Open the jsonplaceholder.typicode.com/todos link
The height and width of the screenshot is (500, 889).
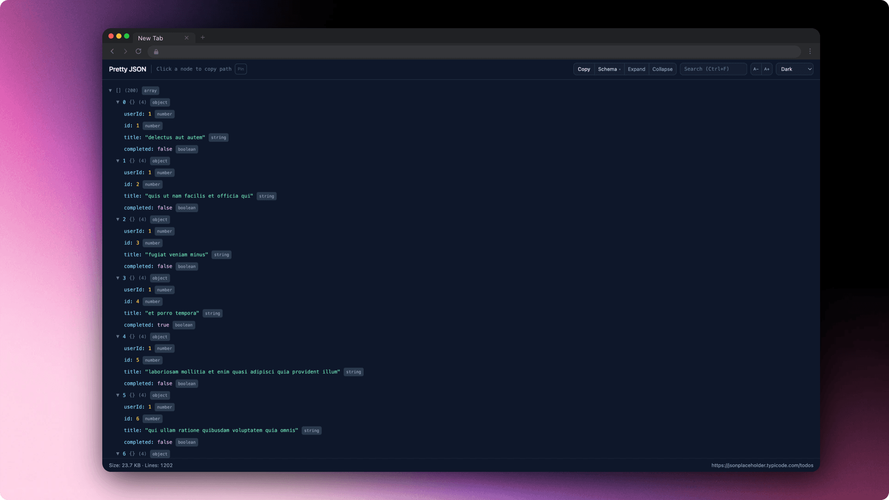pos(762,465)
